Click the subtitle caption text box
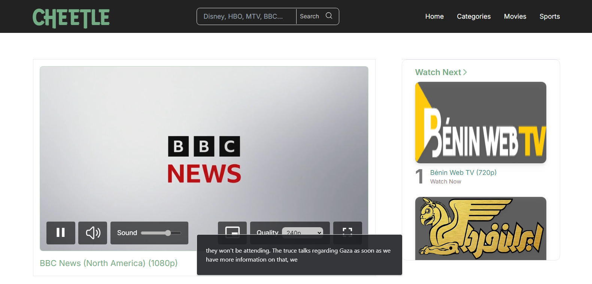 click(x=300, y=255)
